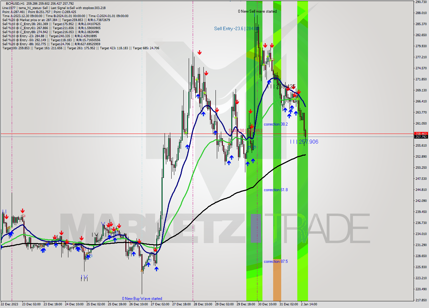The height and width of the screenshot is (308, 429).
Task: Select the 'Sell %10 @ C_Entry88: 274.942' line
Action: pyautogui.click(x=51, y=32)
